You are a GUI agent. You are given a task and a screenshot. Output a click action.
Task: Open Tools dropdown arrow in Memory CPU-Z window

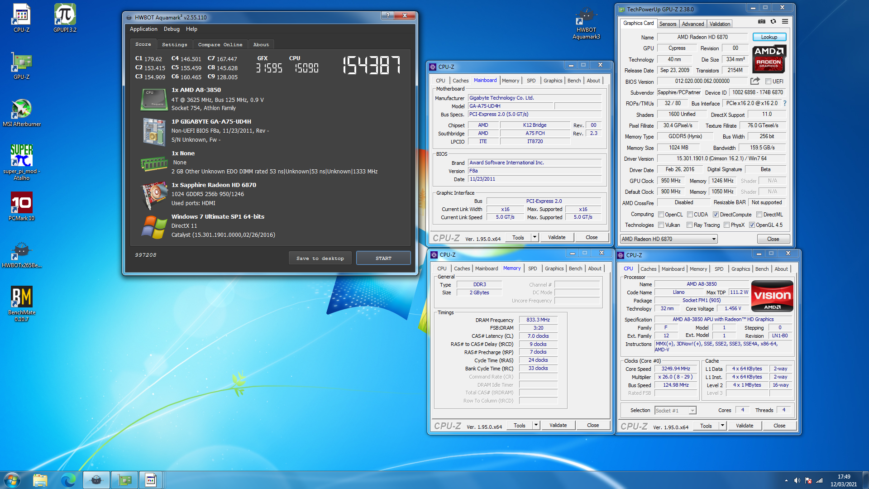pyautogui.click(x=536, y=425)
